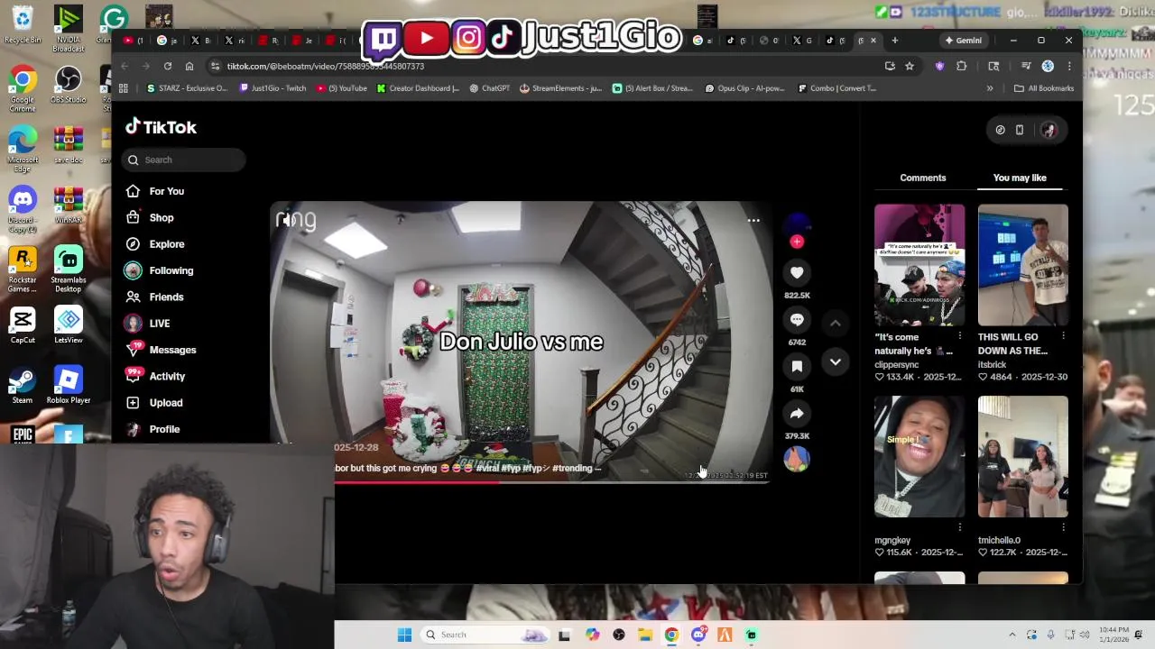Open Just1Gio - Twitch bookmark
The width and height of the screenshot is (1155, 649).
tap(273, 88)
